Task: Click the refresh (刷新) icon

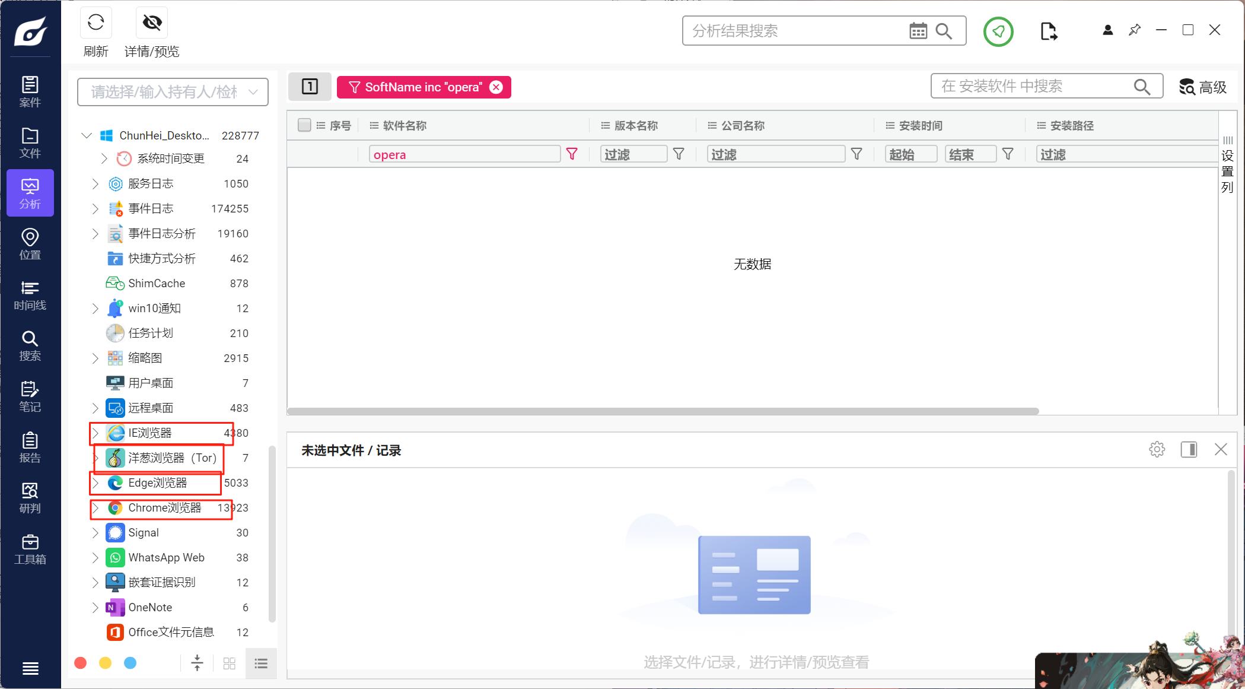Action: click(x=95, y=23)
